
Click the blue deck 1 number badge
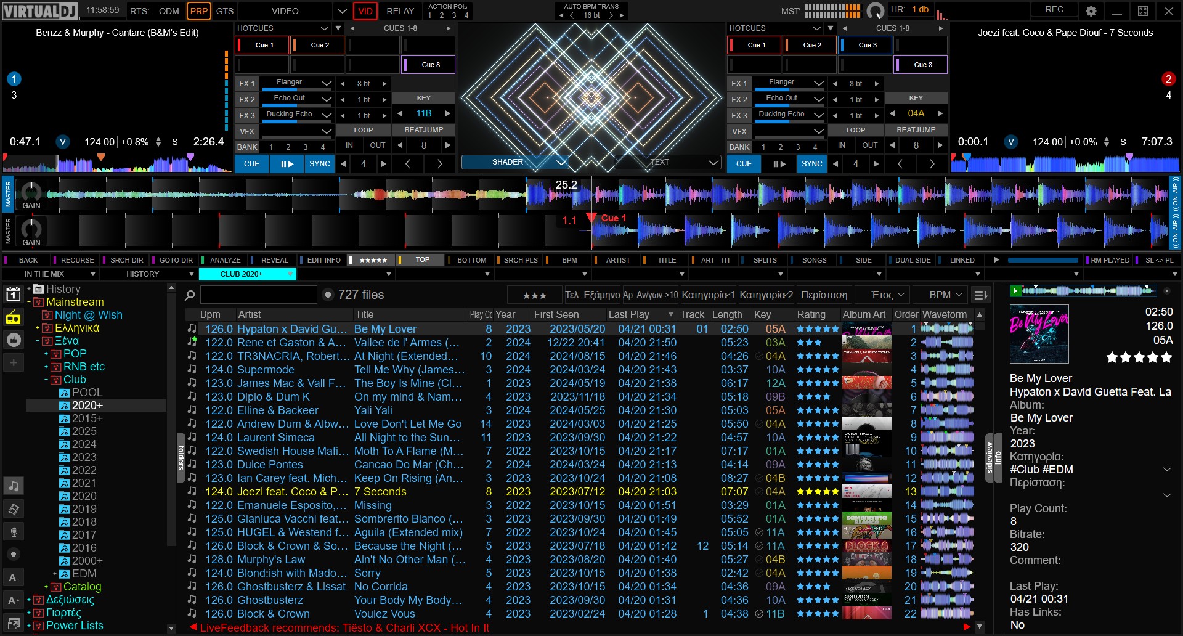click(x=14, y=79)
